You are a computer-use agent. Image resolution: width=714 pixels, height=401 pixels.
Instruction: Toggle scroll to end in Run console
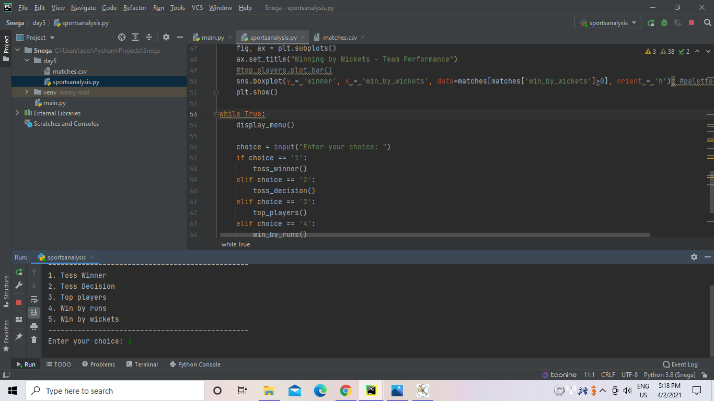[x=34, y=312]
